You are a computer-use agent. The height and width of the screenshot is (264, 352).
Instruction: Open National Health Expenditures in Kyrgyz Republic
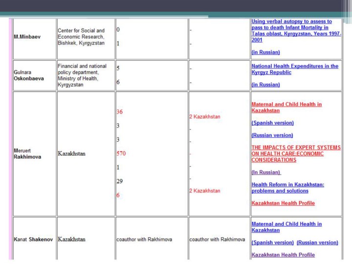(x=294, y=69)
